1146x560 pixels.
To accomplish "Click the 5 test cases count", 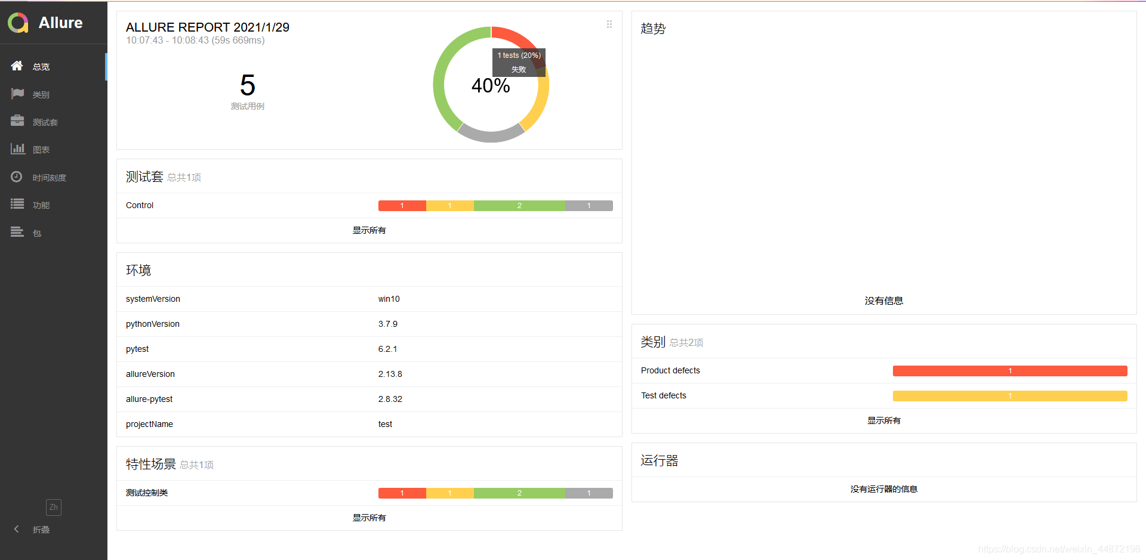I will [x=248, y=85].
